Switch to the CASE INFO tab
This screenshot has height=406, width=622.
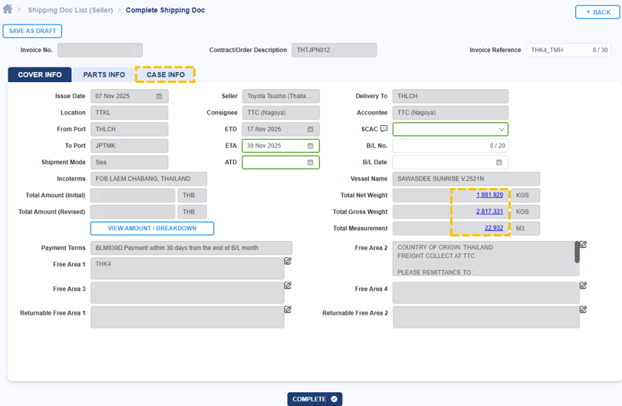[x=166, y=74]
